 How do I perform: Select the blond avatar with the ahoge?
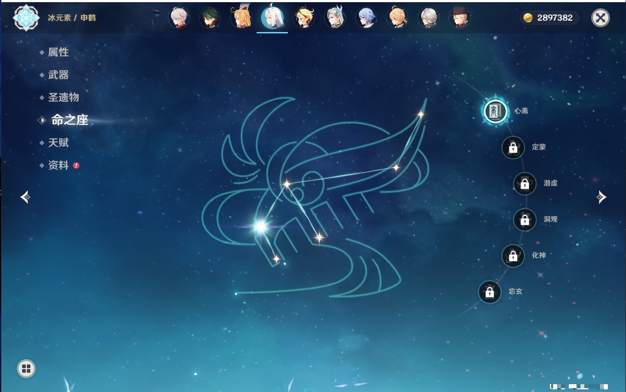click(x=398, y=17)
